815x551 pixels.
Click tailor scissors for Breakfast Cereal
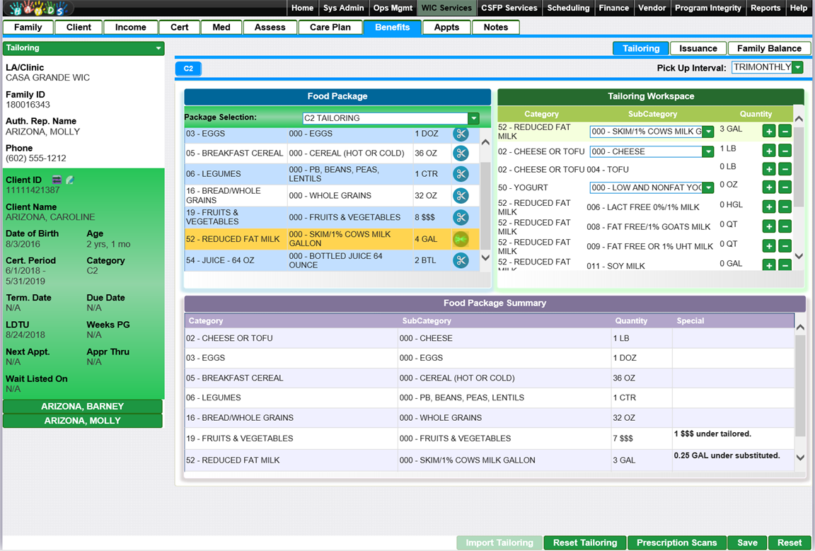coord(461,153)
